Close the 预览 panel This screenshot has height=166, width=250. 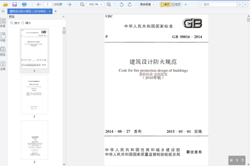pos(63,17)
